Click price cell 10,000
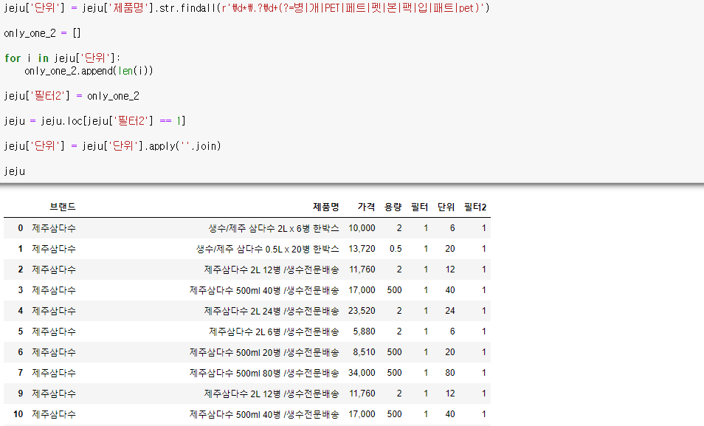 [362, 228]
